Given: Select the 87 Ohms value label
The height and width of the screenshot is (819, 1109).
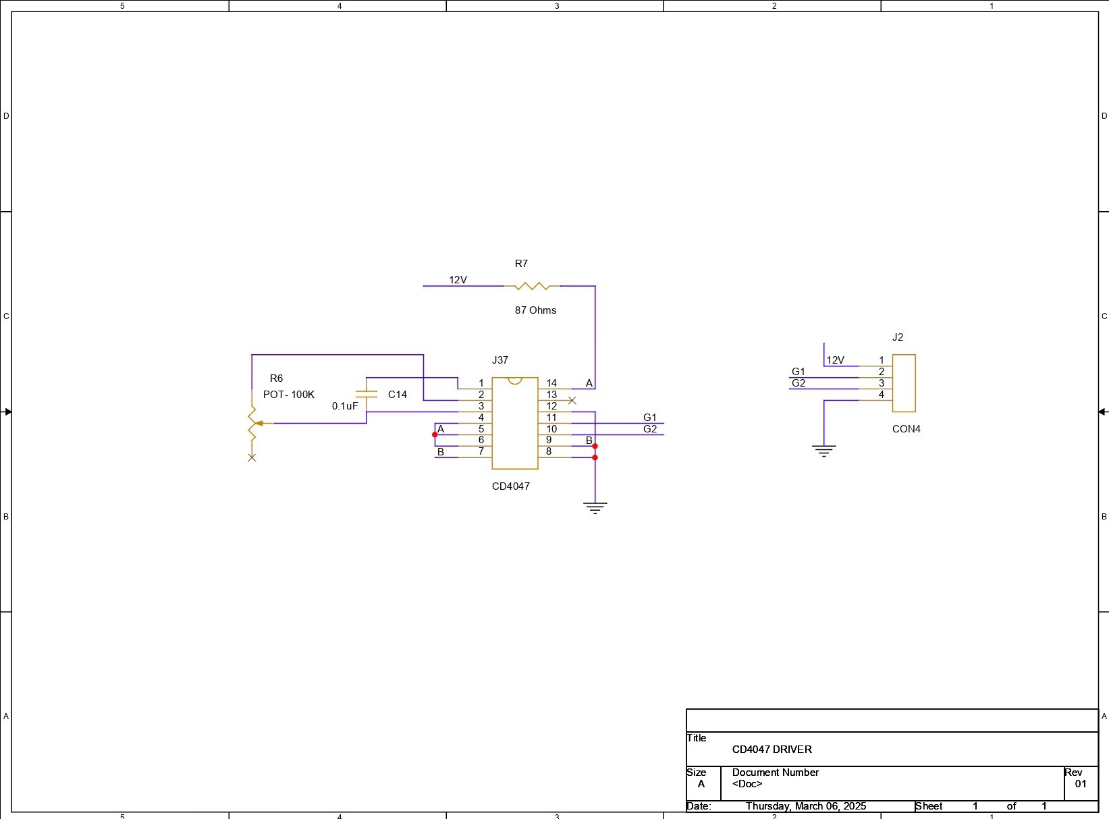Looking at the screenshot, I should coord(535,310).
